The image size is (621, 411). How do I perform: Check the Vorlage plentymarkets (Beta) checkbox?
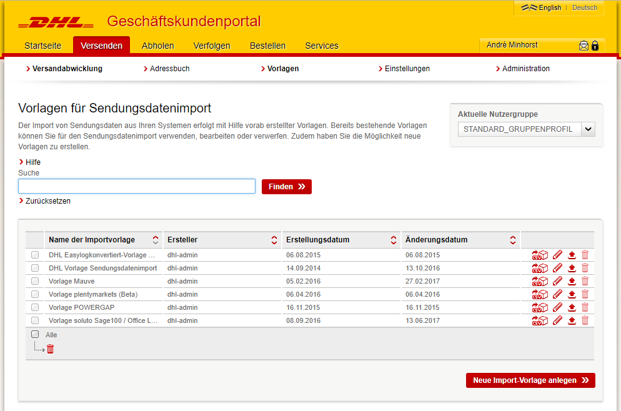(35, 294)
